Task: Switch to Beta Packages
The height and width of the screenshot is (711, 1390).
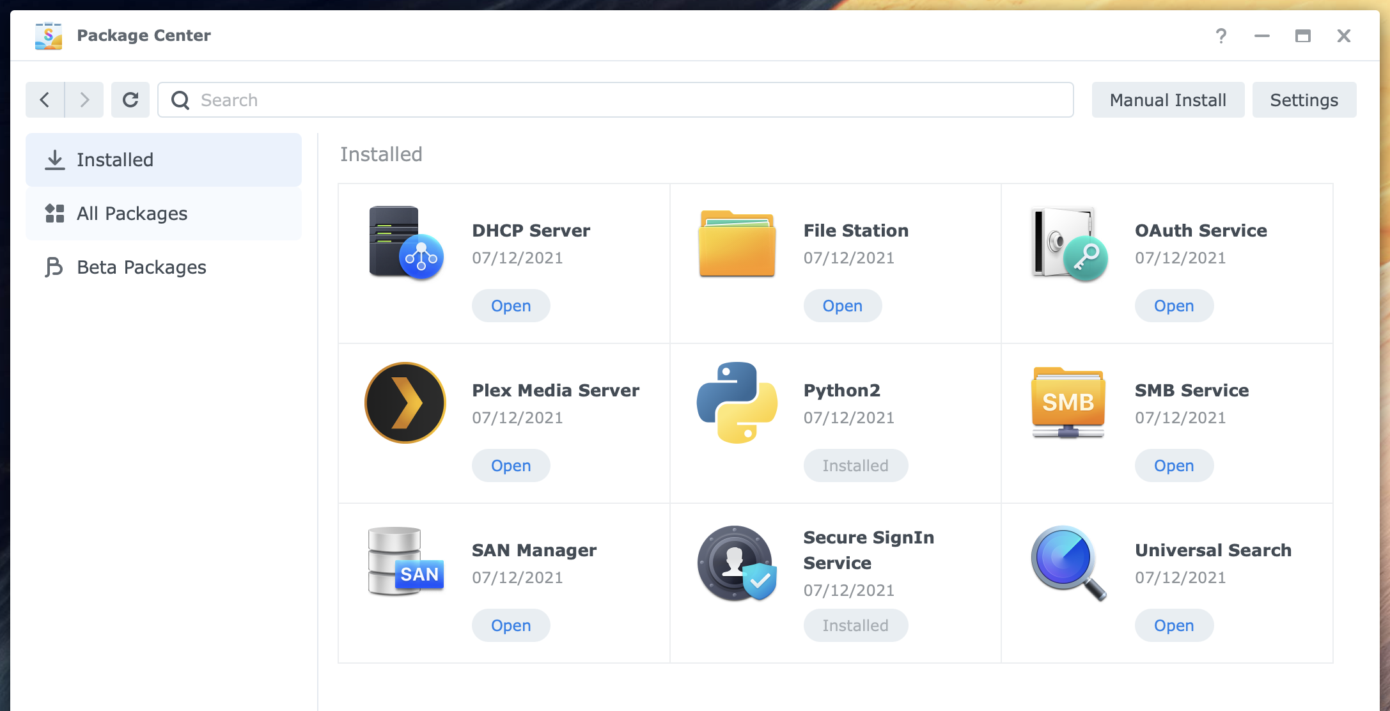Action: pyautogui.click(x=164, y=267)
